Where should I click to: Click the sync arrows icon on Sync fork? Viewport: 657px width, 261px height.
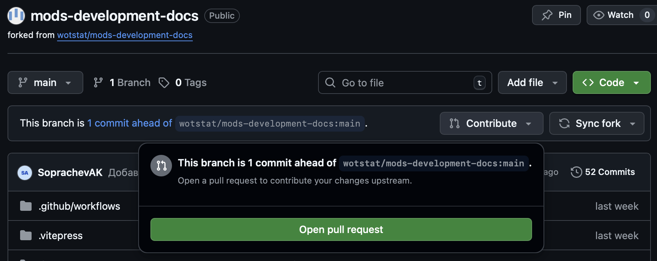[564, 123]
